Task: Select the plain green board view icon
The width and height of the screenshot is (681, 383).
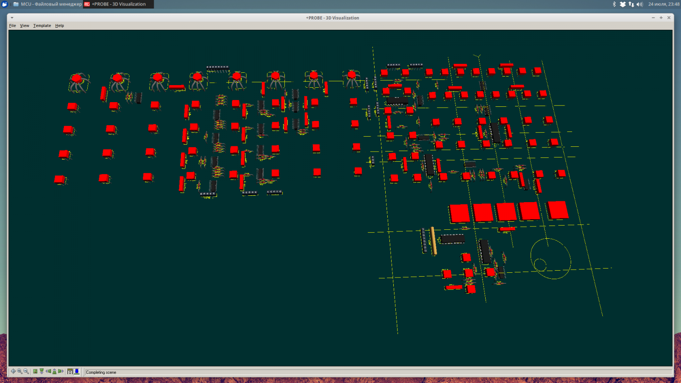Action: click(x=35, y=372)
